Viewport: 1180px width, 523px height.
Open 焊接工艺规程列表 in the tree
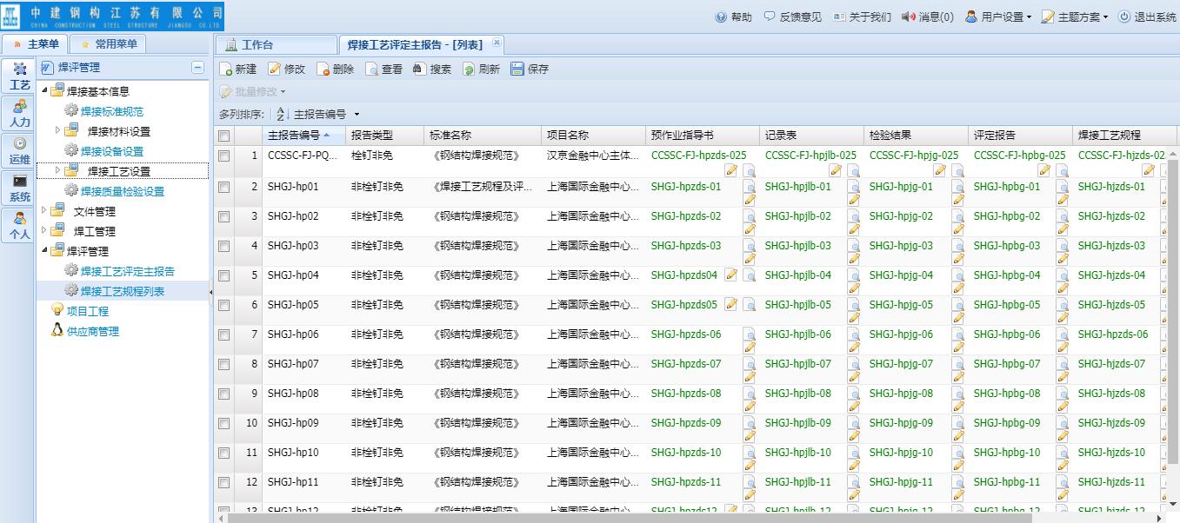click(x=123, y=291)
